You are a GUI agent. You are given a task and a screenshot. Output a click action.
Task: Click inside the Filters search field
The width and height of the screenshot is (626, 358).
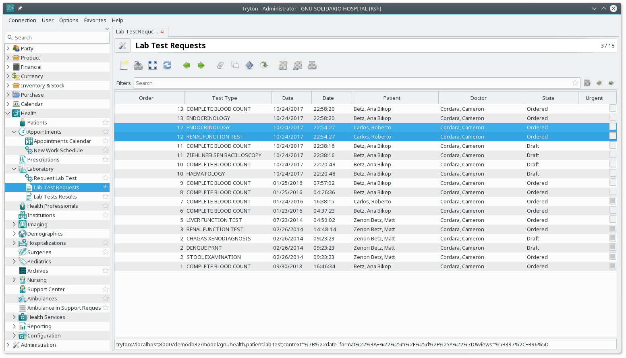coord(282,83)
